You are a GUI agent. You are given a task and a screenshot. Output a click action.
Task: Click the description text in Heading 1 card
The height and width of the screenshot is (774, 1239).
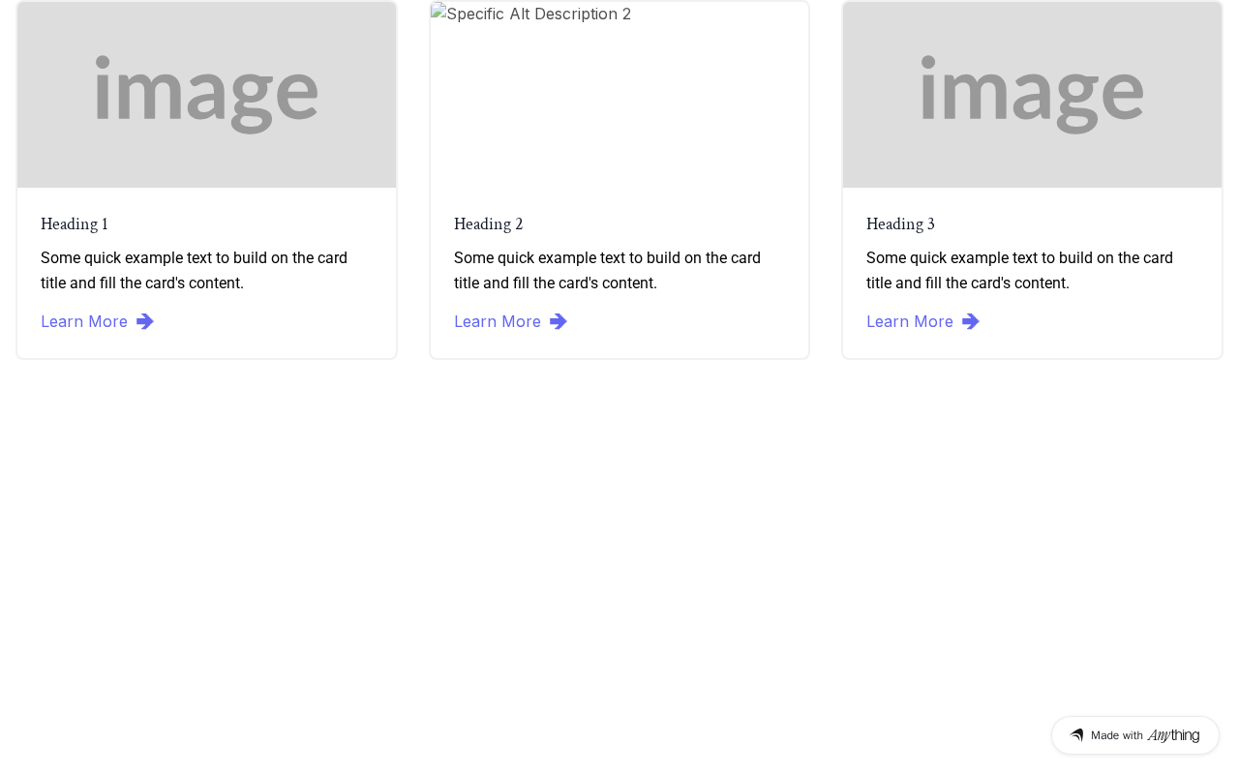pyautogui.click(x=194, y=271)
